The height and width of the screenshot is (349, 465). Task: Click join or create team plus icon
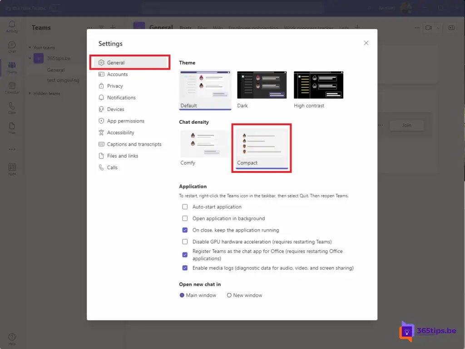pos(113,27)
